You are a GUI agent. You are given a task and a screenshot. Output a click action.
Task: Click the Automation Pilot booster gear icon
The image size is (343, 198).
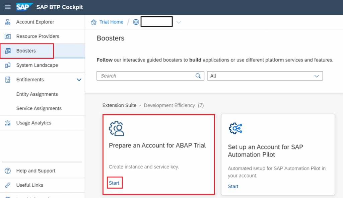point(235,128)
